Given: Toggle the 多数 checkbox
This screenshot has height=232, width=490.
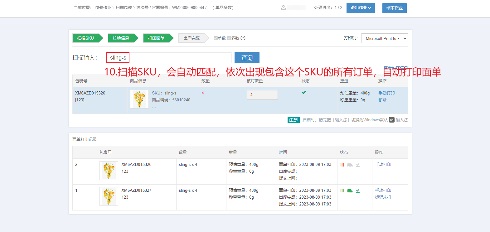Looking at the screenshot, I should (x=229, y=38).
